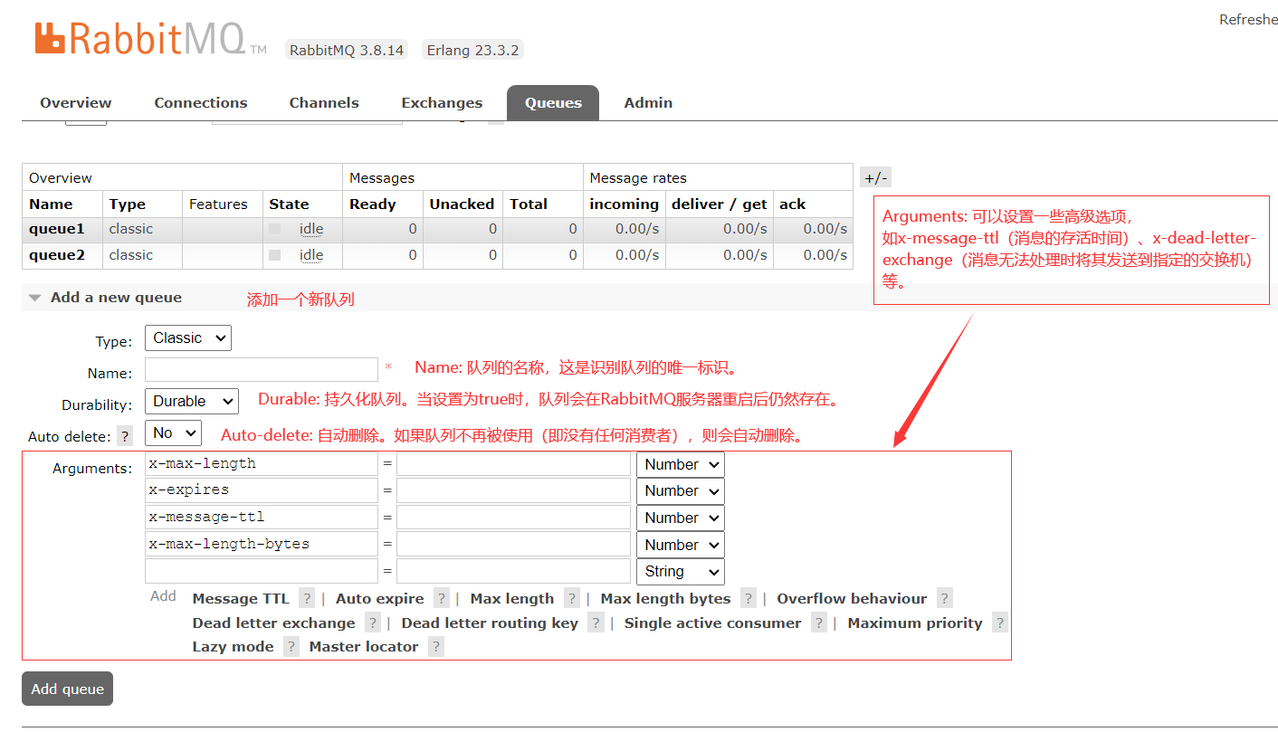Sort queues by Name column header

[51, 204]
